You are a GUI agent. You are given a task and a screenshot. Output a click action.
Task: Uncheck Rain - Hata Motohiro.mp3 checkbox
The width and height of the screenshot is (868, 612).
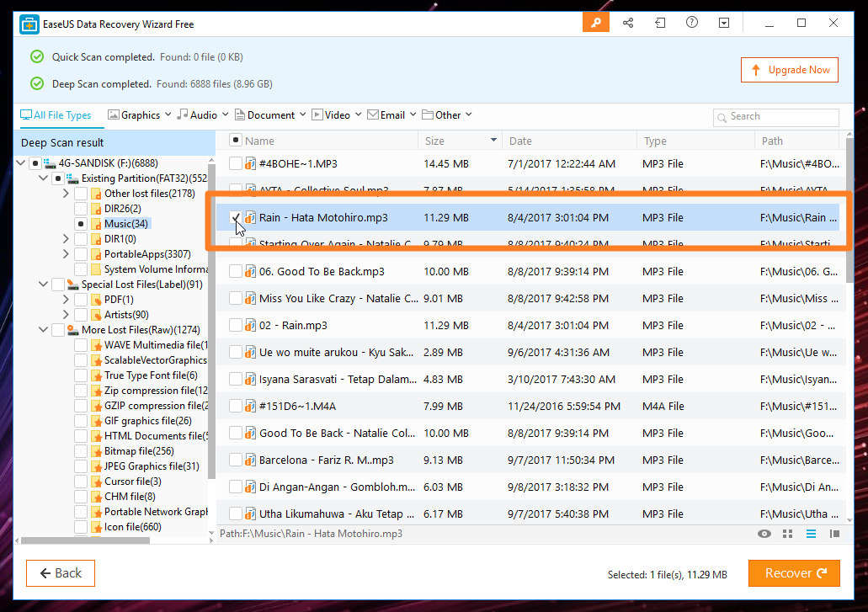(235, 217)
